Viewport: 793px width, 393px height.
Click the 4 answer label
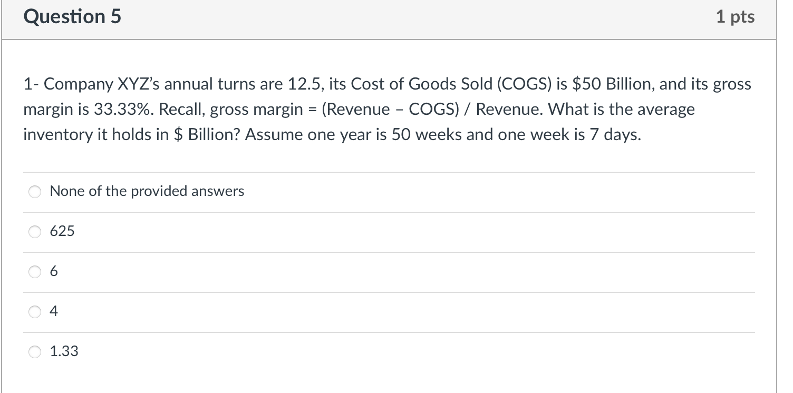point(53,311)
